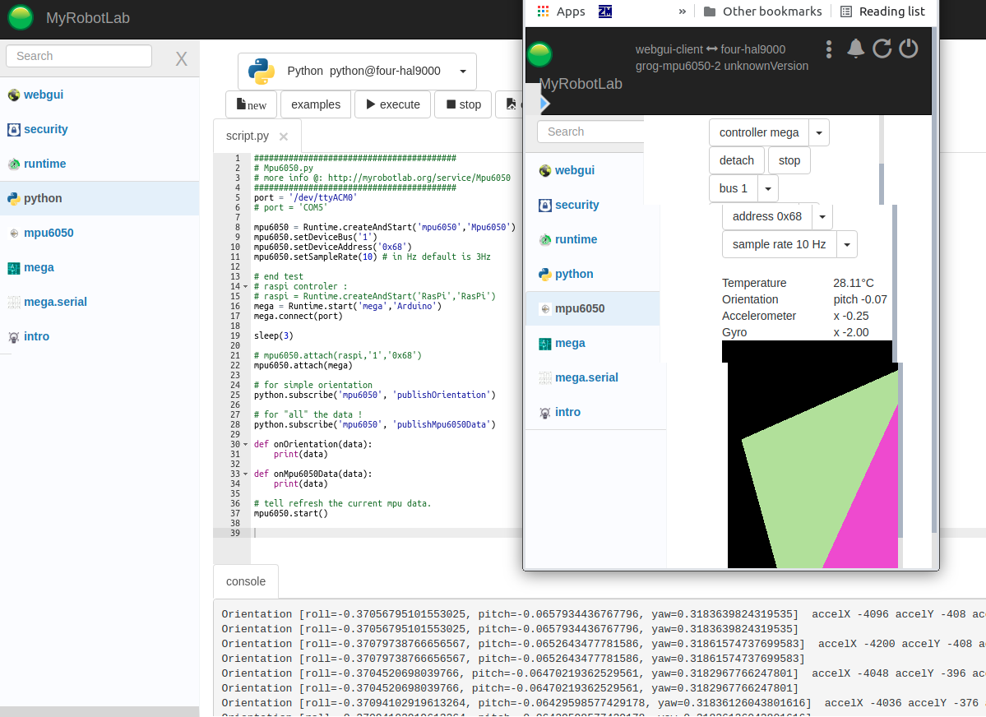Clear the main window search with X

181,58
